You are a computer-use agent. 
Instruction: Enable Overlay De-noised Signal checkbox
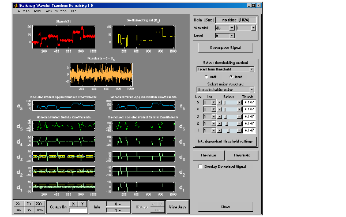[x=200, y=167]
